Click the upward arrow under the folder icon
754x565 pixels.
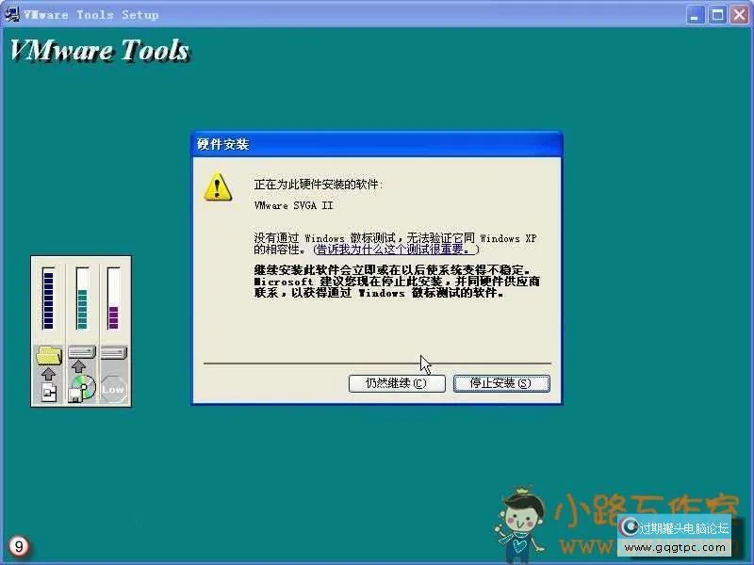click(47, 372)
